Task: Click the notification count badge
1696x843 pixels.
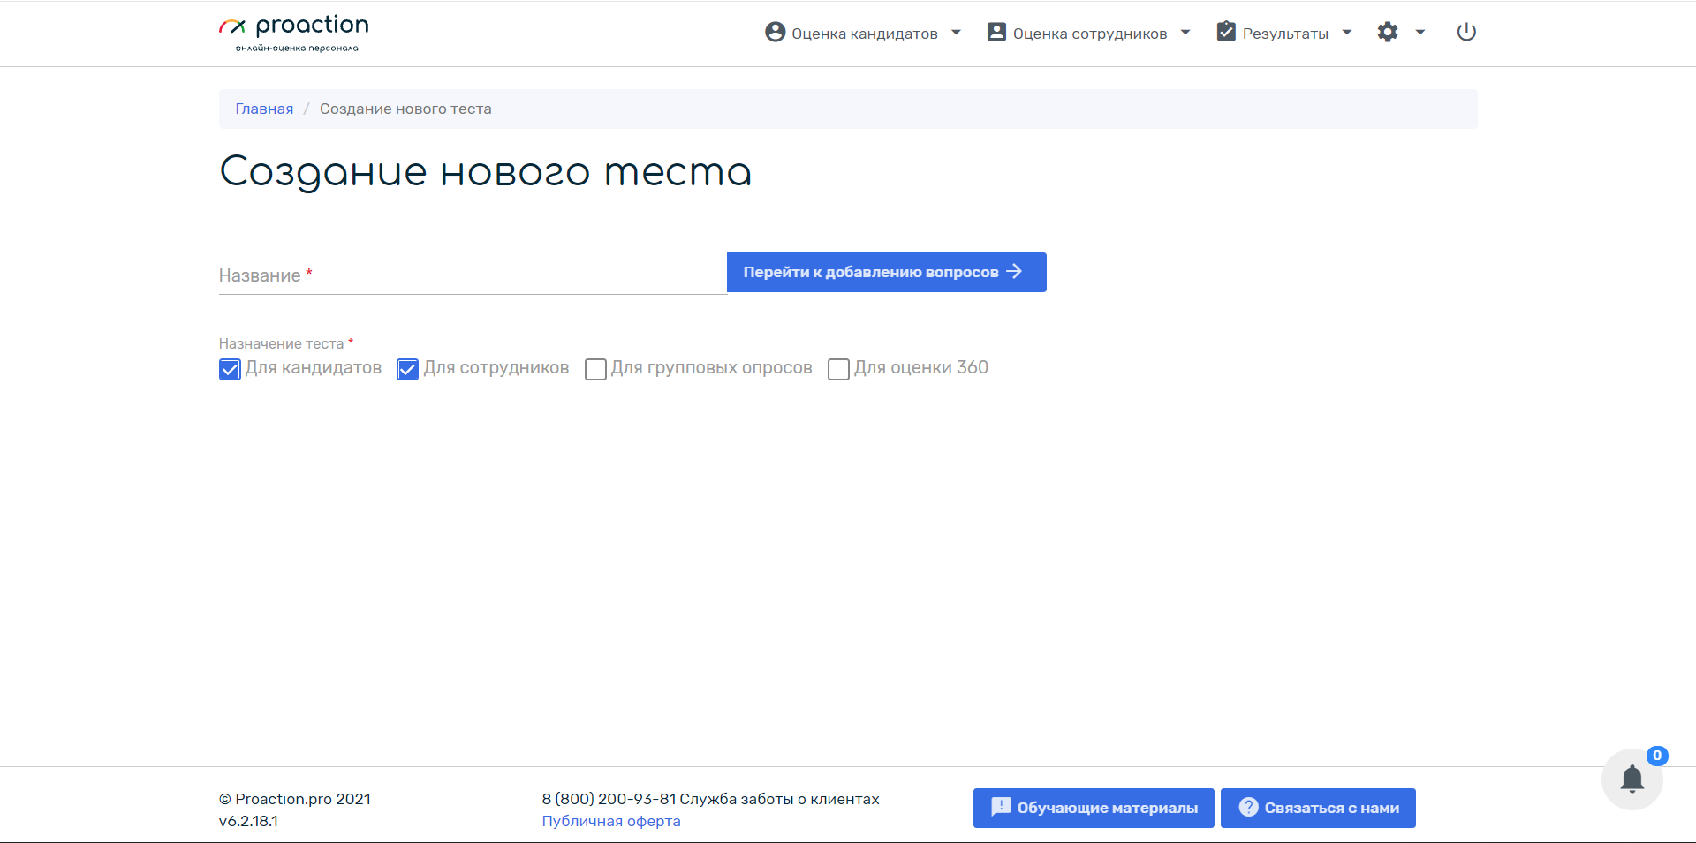Action: coord(1657,756)
